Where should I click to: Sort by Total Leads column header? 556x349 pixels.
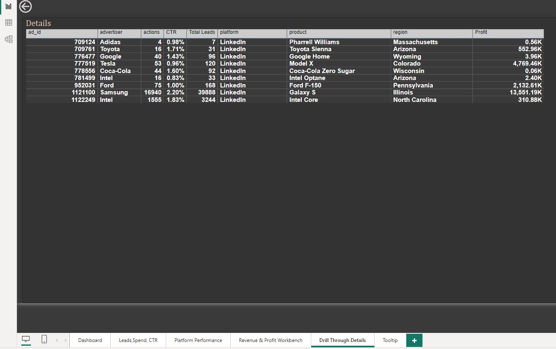pyautogui.click(x=202, y=33)
